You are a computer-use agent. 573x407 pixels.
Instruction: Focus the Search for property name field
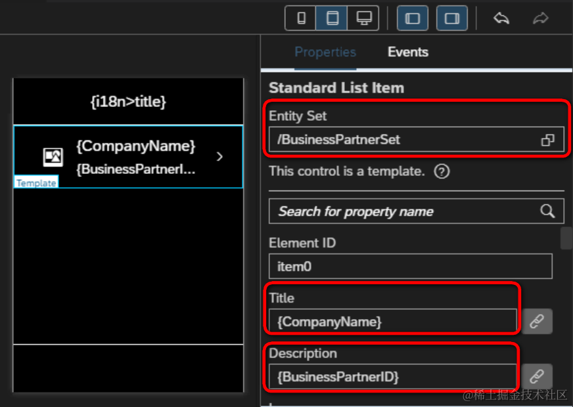pos(416,211)
